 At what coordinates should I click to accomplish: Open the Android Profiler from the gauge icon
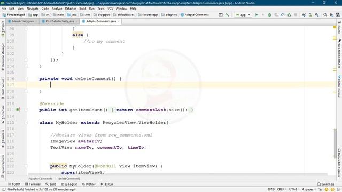tap(283, 15)
